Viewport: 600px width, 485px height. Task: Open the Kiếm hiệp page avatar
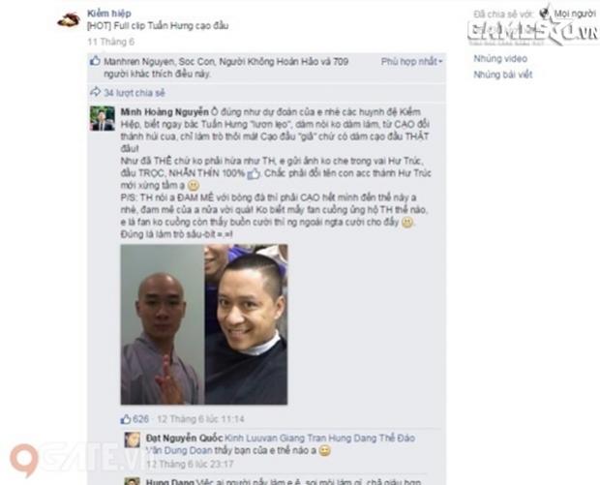point(69,20)
